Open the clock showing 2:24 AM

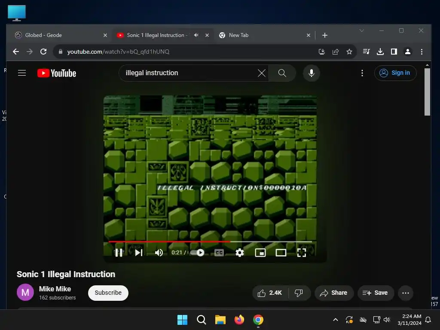pos(409,320)
